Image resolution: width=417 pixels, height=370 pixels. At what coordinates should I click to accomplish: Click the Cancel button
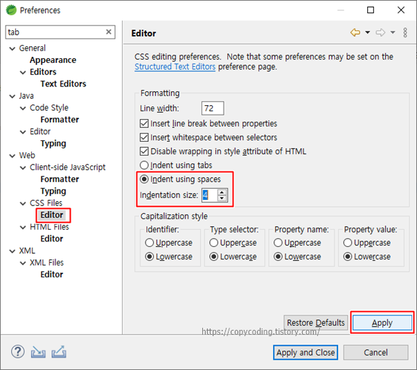point(375,353)
